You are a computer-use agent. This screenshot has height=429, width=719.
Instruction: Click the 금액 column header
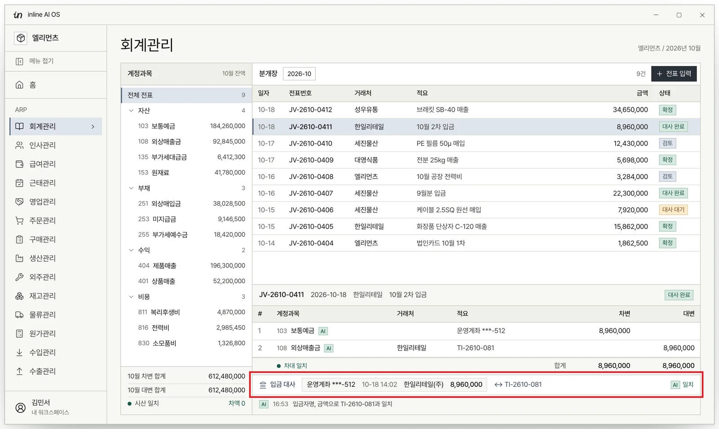pos(642,93)
